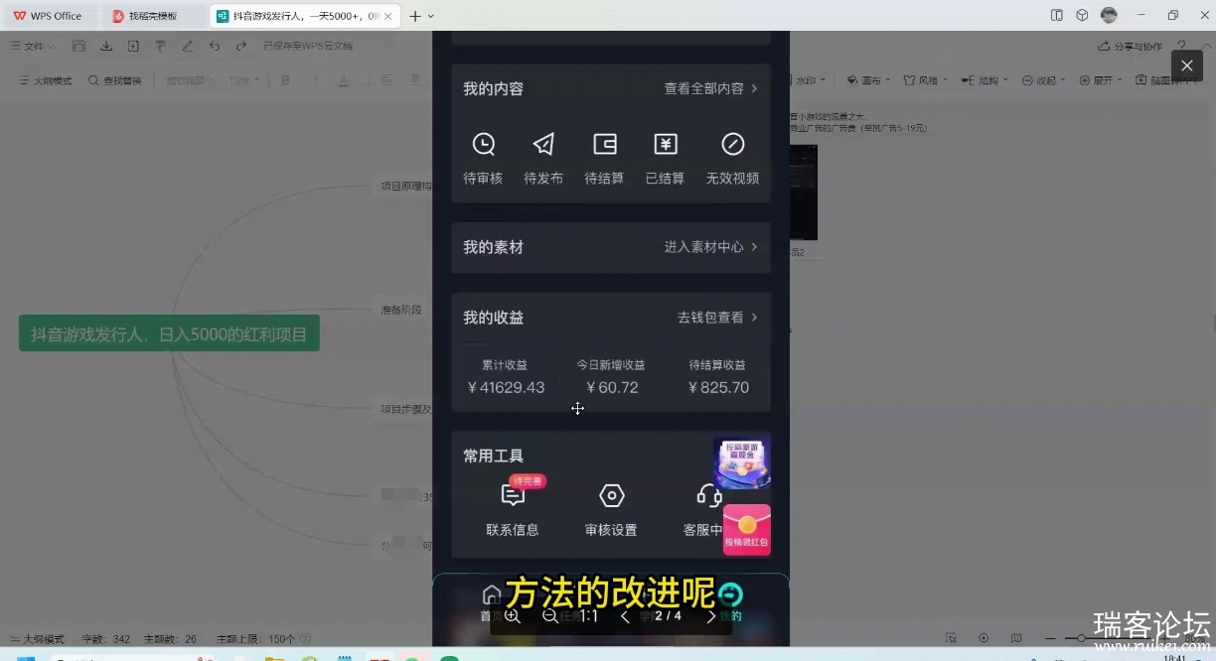
Task: Select the 准备阶段 mindmap node
Action: pos(401,310)
